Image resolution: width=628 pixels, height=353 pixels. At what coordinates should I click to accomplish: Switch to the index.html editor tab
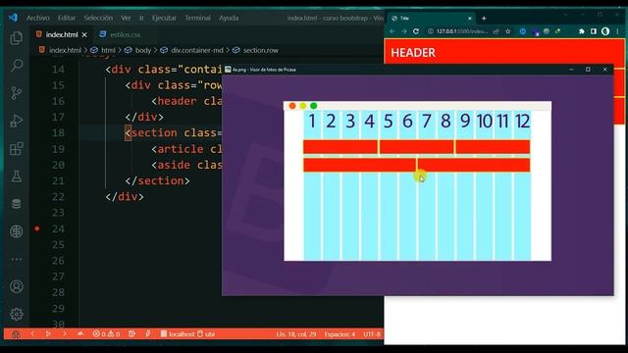pos(61,35)
